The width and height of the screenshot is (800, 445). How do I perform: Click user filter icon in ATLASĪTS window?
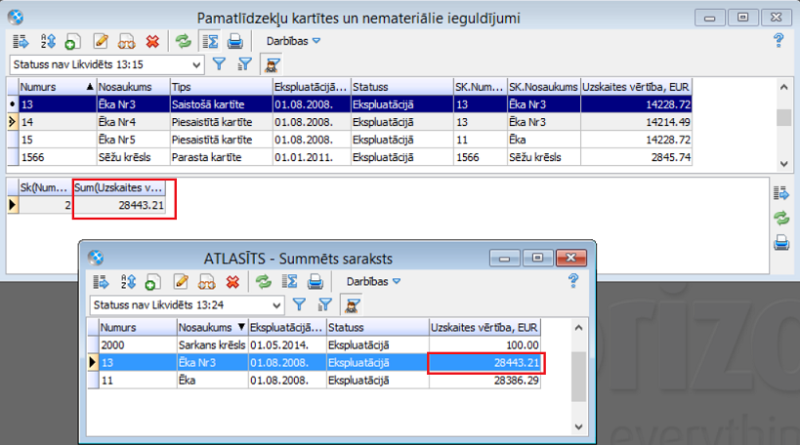(x=352, y=305)
